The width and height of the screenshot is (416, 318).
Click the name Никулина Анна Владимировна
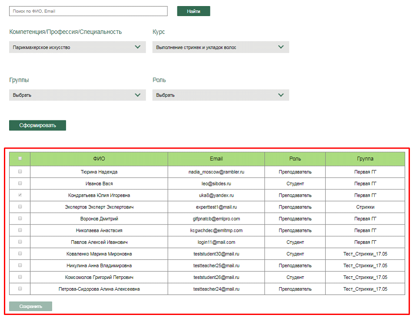coord(99,265)
